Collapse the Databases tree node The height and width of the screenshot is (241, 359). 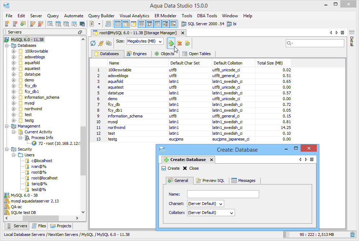tap(6, 45)
